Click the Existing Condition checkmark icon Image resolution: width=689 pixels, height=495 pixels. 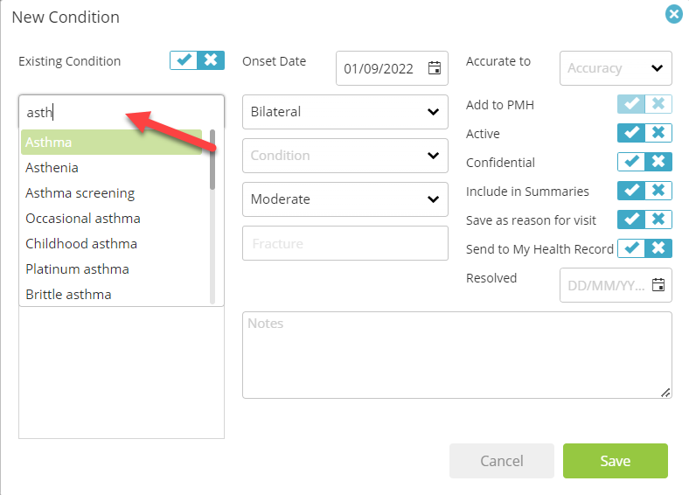[184, 60]
